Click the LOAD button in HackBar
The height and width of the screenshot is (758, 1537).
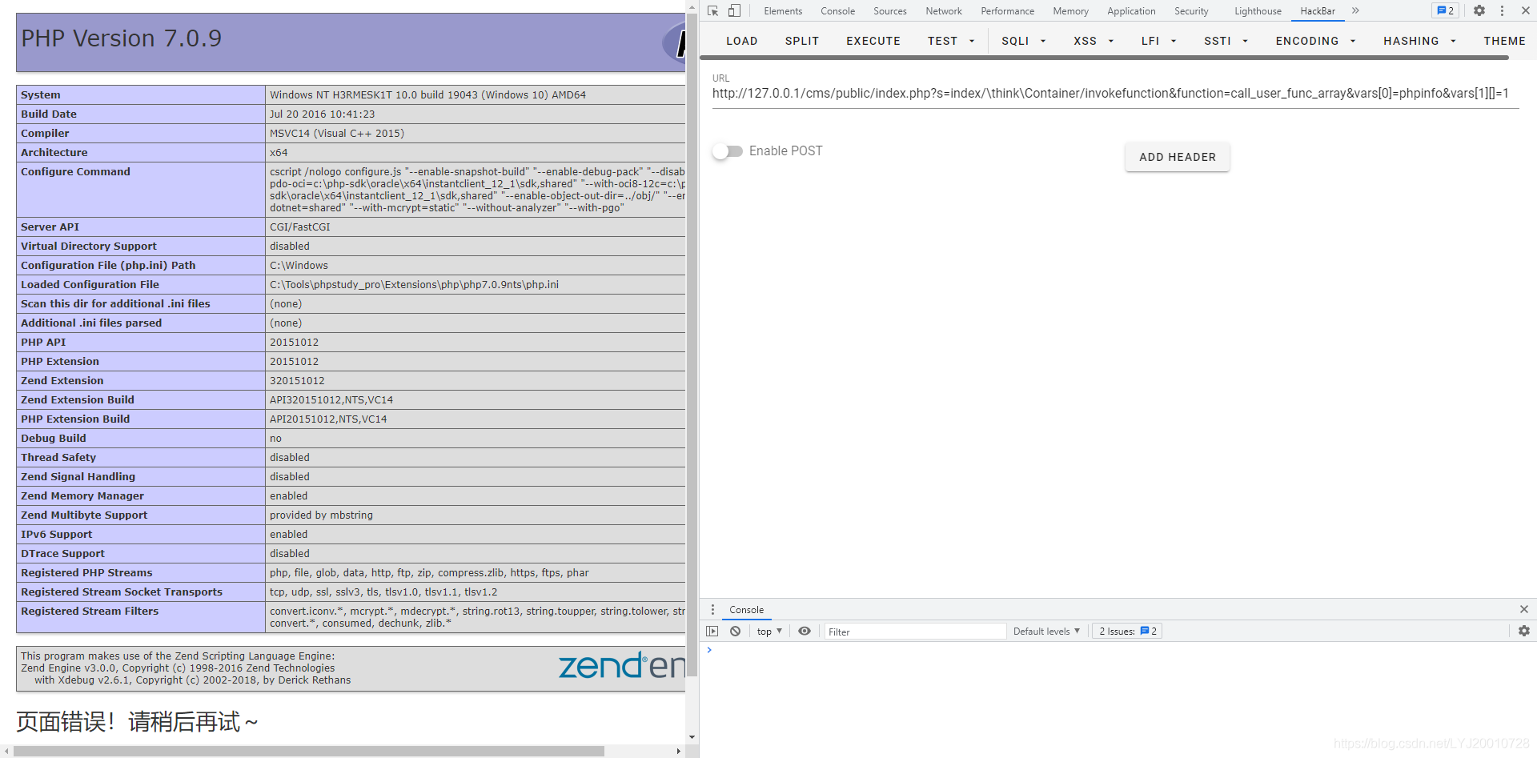(741, 41)
